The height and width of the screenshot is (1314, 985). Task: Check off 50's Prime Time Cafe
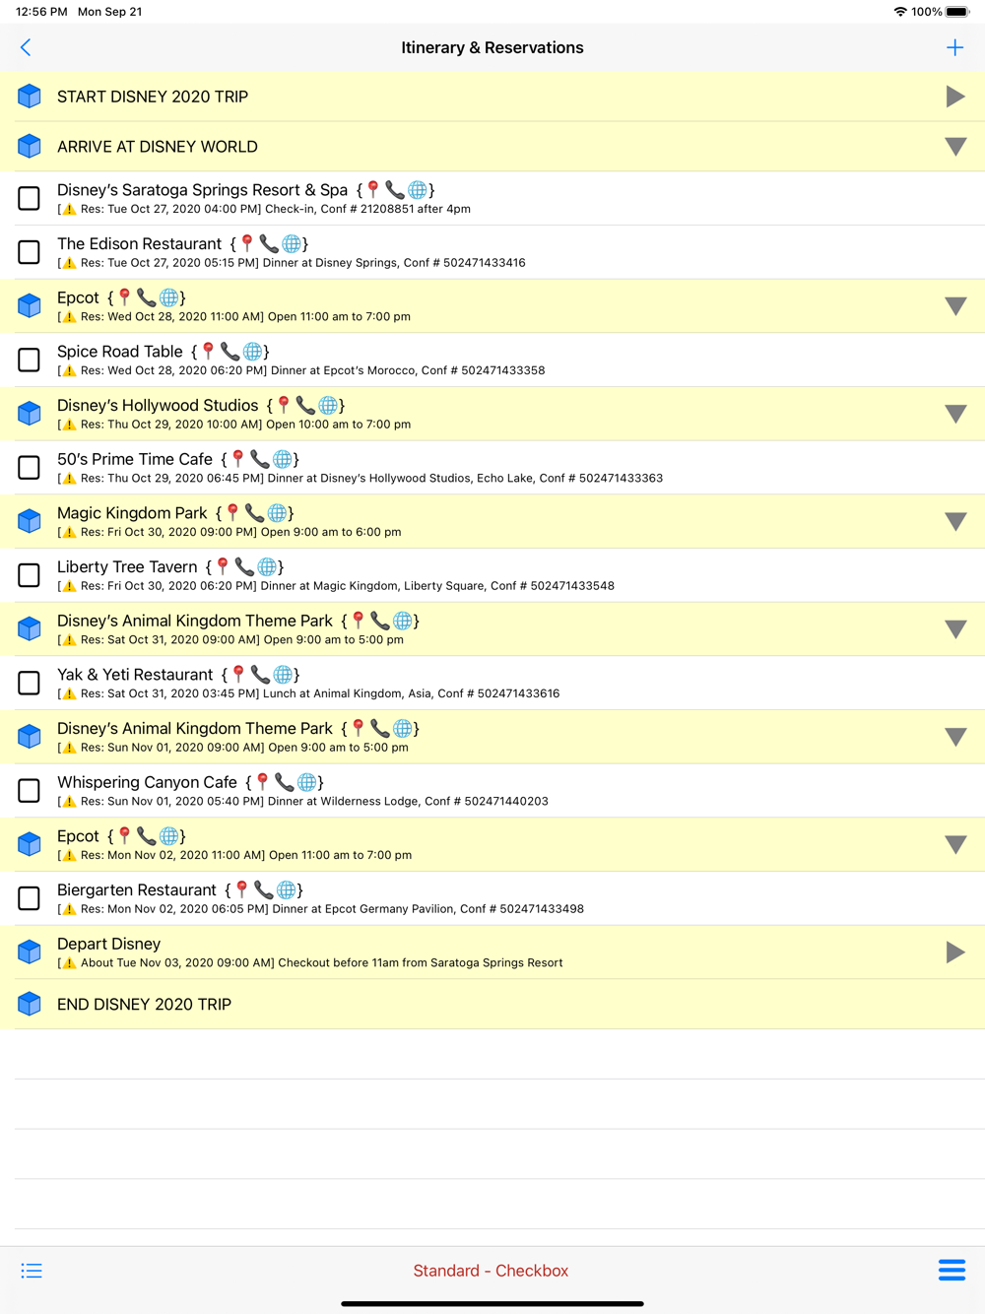(30, 467)
